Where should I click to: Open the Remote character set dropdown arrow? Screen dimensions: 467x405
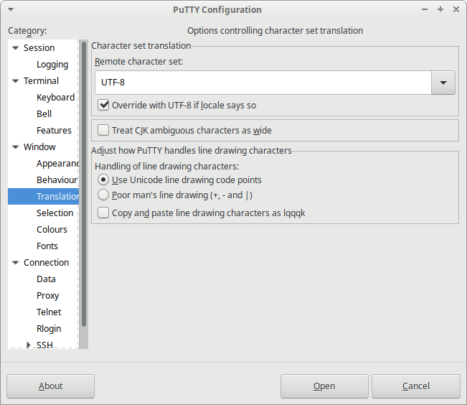(443, 83)
